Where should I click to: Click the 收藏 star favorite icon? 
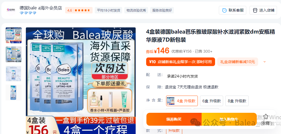point(266,117)
